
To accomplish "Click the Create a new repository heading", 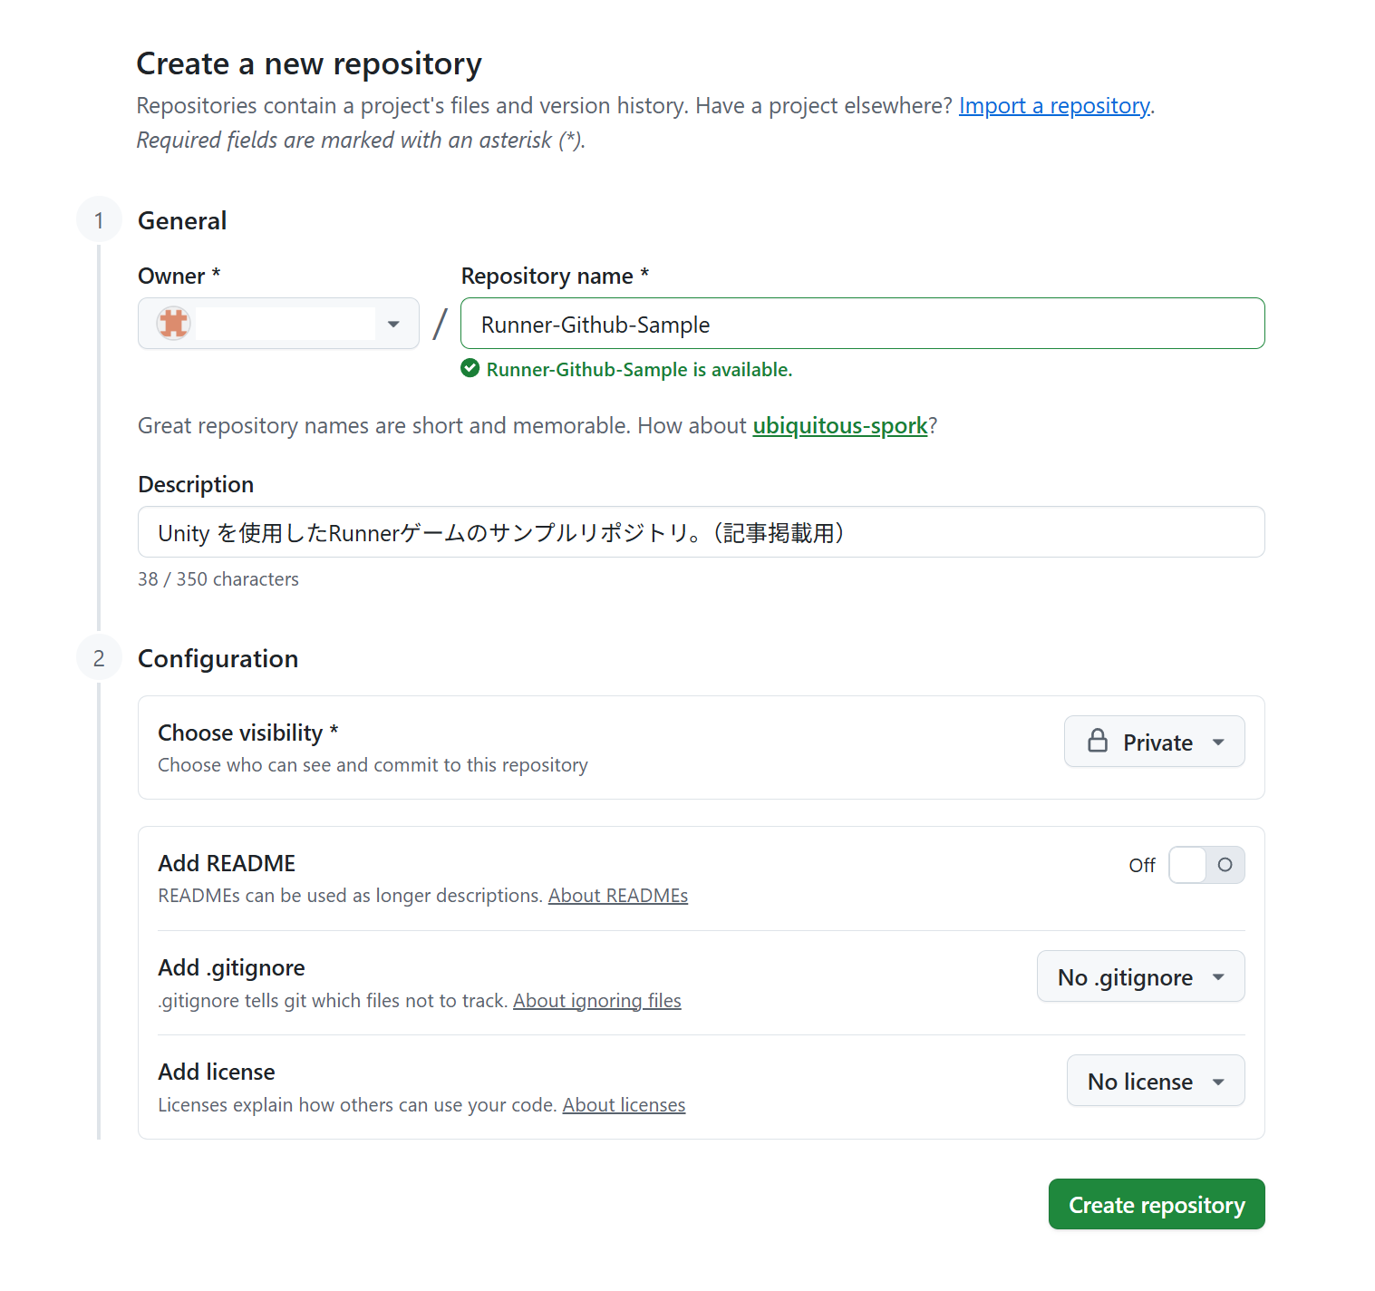I will [309, 64].
